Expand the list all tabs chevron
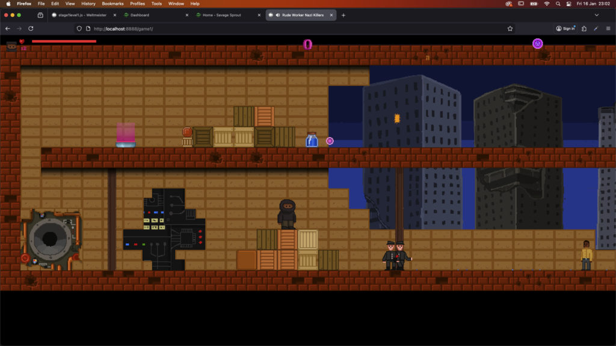 click(x=597, y=15)
